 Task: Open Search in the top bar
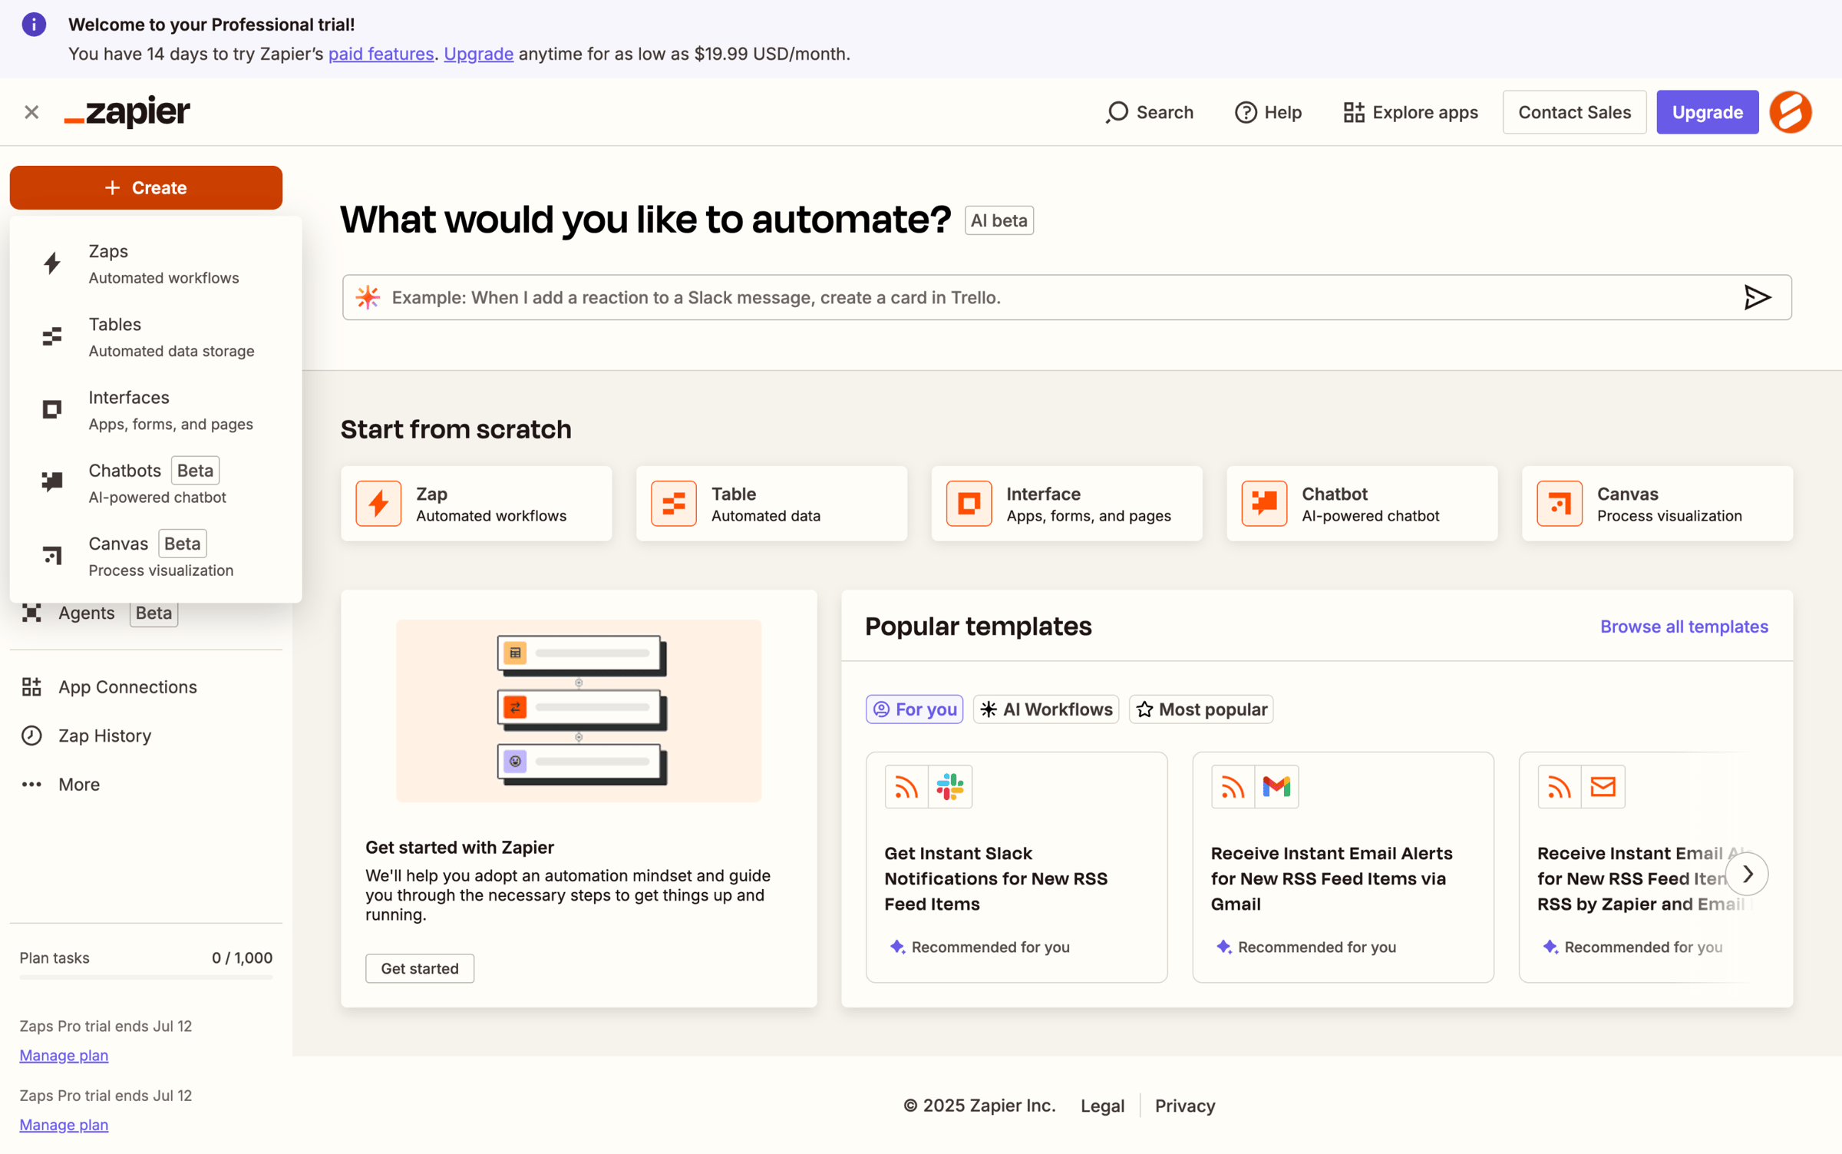pyautogui.click(x=1149, y=112)
